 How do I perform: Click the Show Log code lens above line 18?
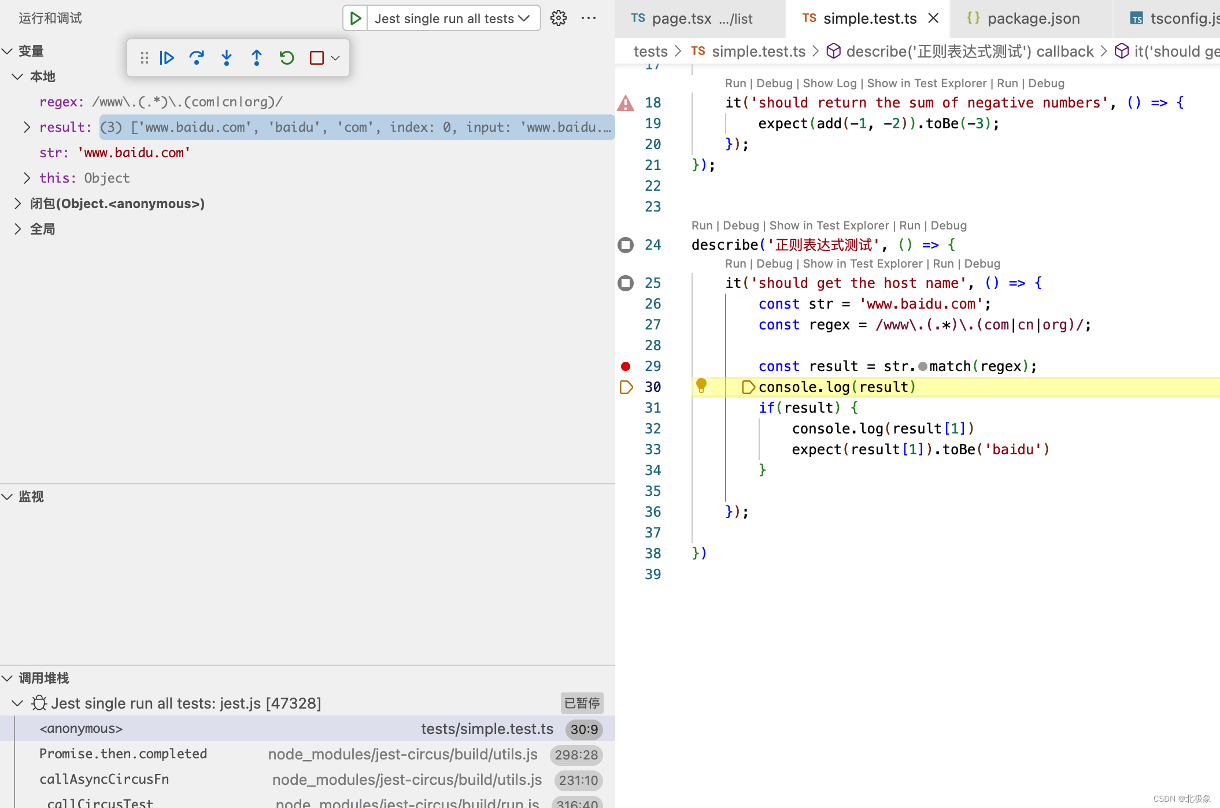tap(830, 83)
